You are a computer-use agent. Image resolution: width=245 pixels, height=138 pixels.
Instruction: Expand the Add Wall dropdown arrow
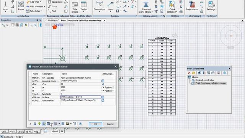[x=41, y=2]
